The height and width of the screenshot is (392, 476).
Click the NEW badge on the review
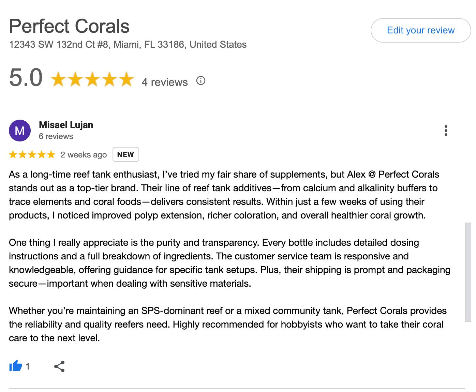pyautogui.click(x=125, y=154)
